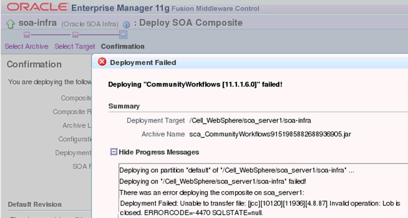Click the Default Revision heading
The height and width of the screenshot is (218, 408).
(35, 204)
